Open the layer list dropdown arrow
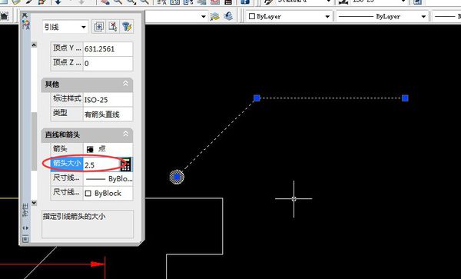Viewport: 461px width, 279px height. tap(203, 16)
